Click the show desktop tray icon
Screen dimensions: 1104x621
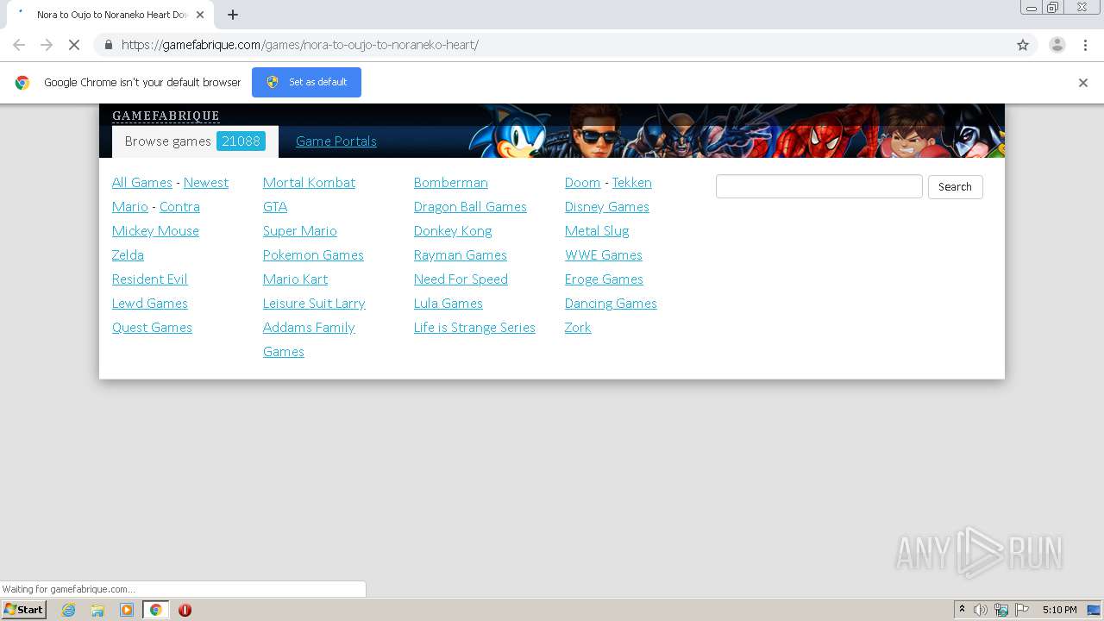pos(1094,610)
